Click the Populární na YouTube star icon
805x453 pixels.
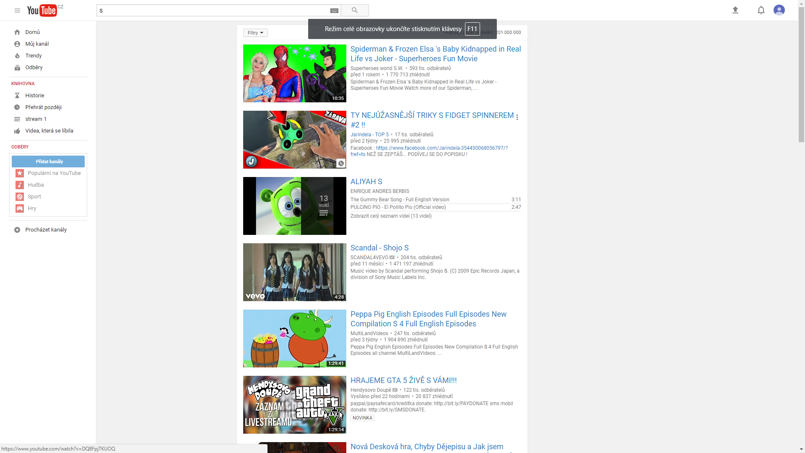pos(20,173)
